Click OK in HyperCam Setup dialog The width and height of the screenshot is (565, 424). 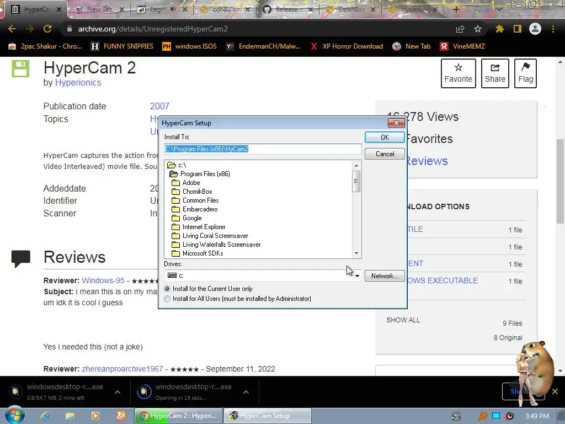tap(385, 137)
